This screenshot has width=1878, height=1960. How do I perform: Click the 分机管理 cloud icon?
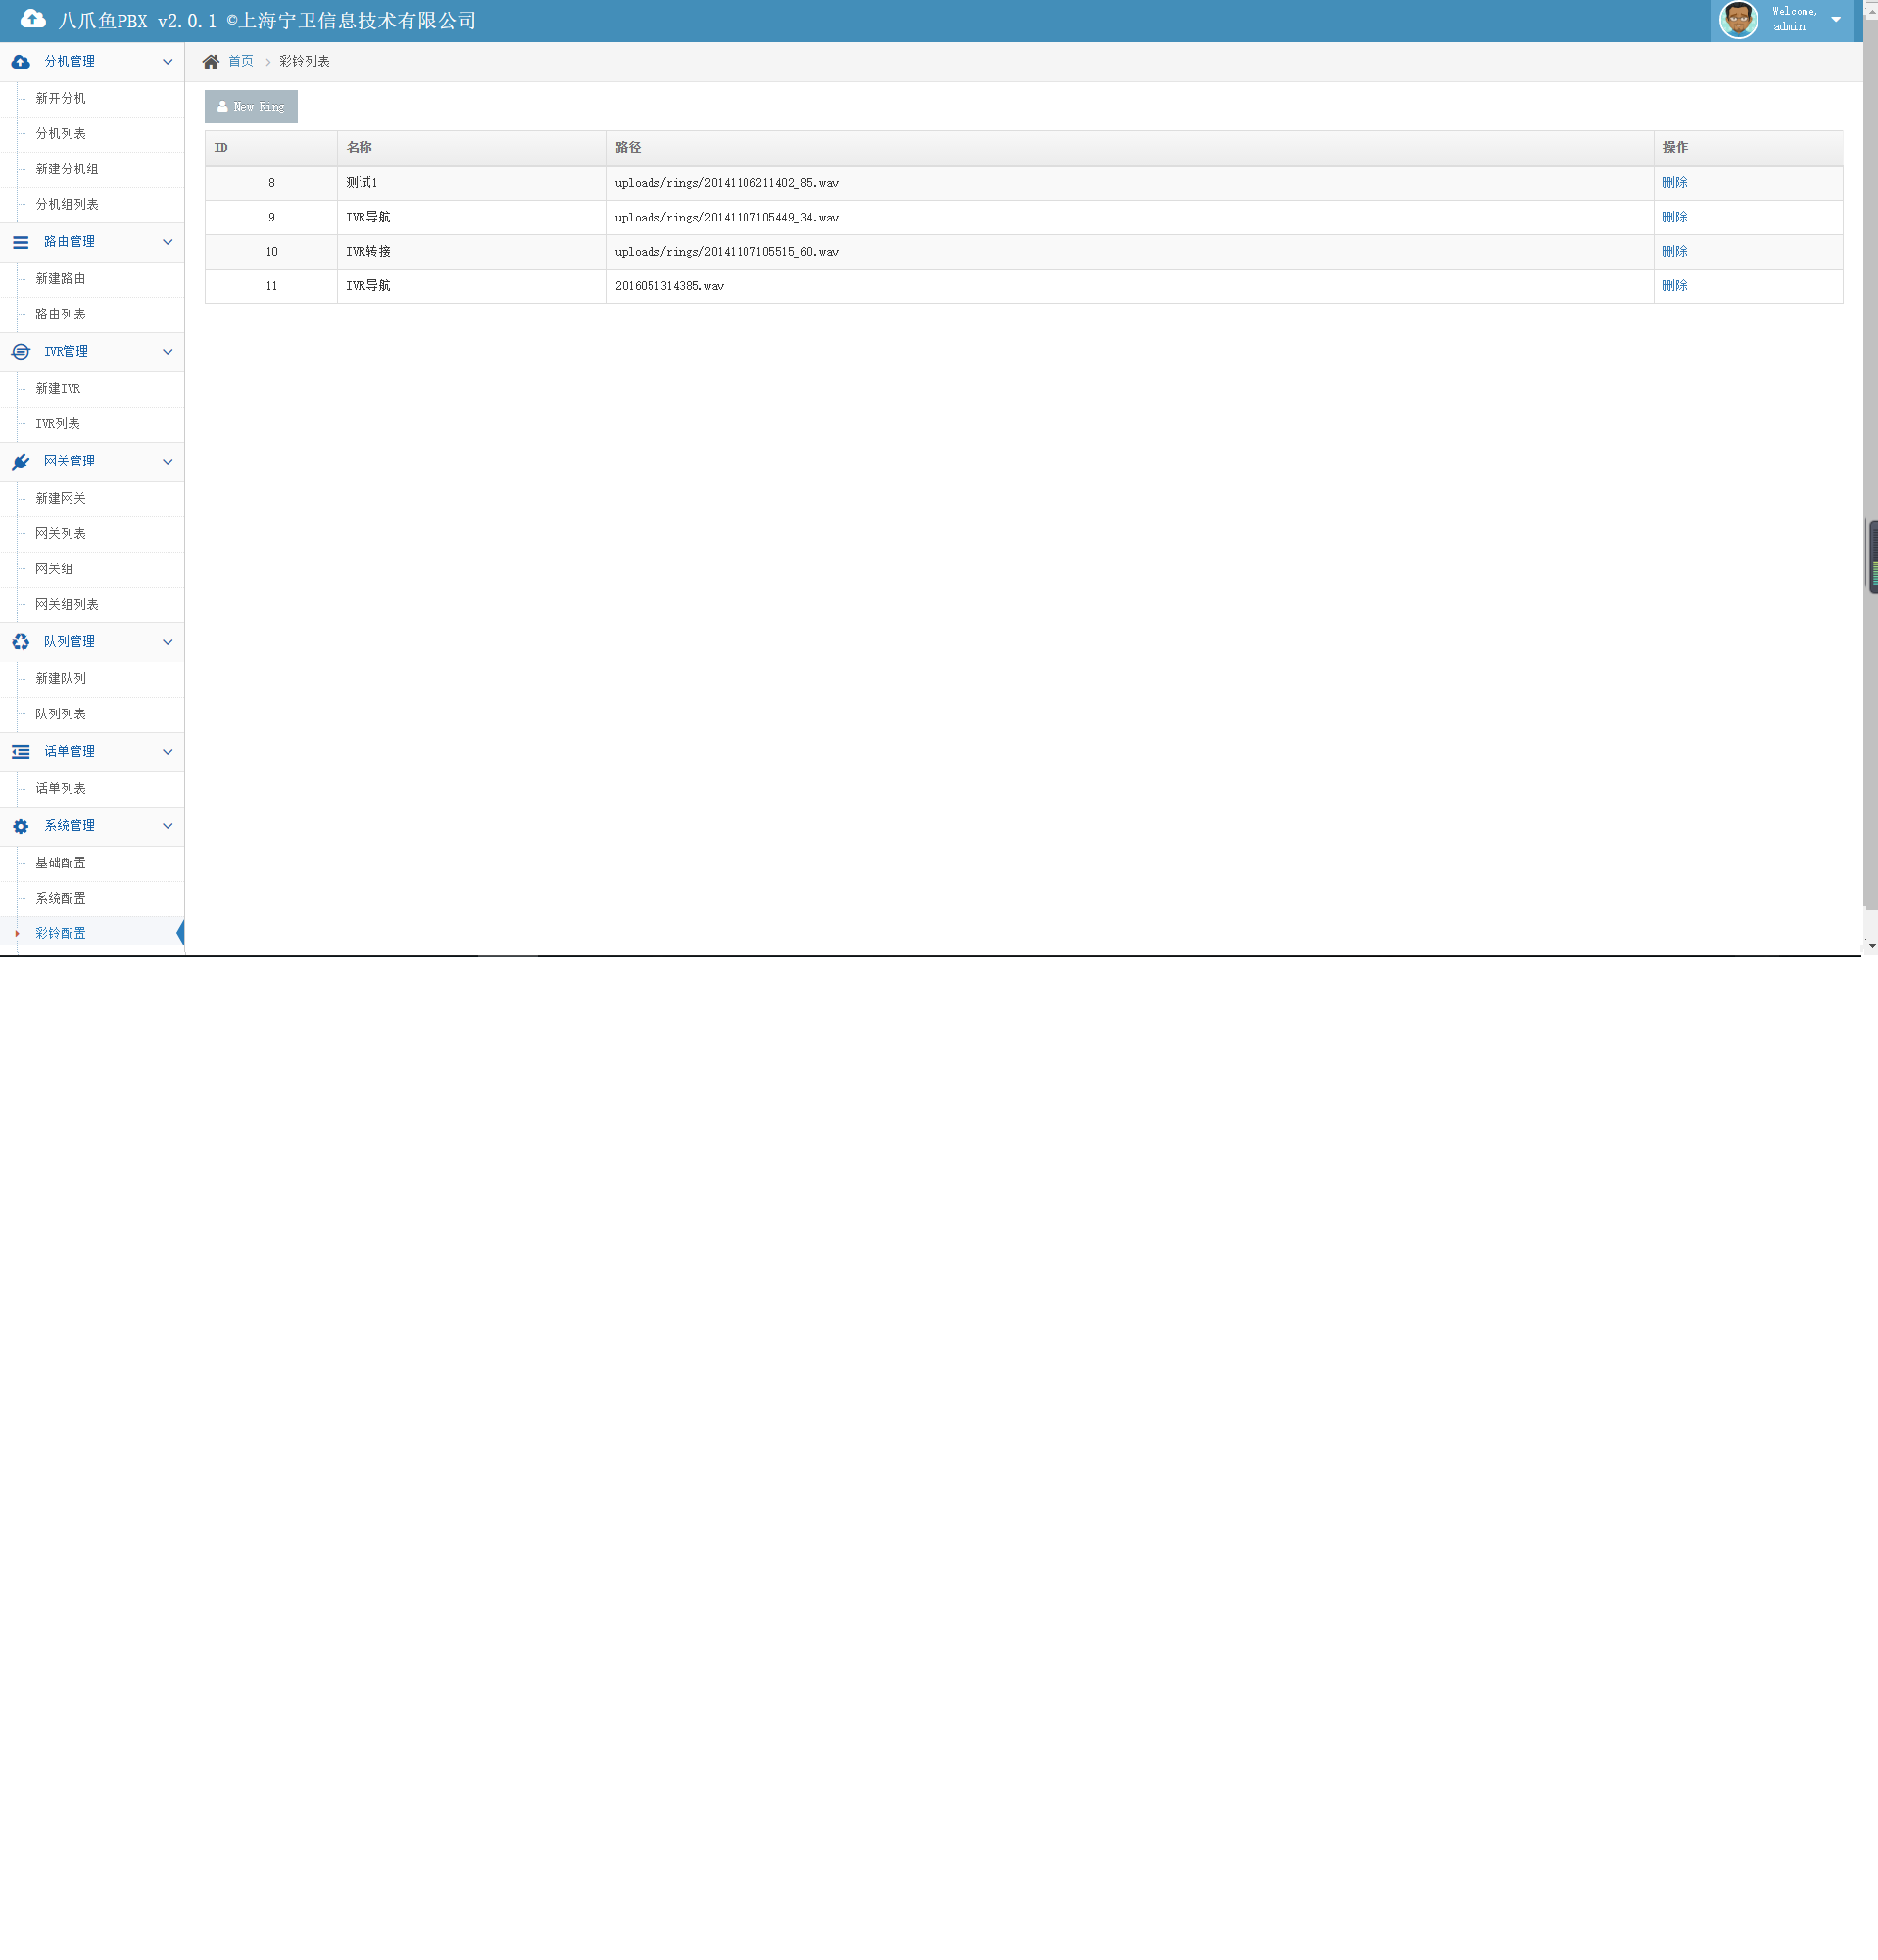(x=20, y=62)
